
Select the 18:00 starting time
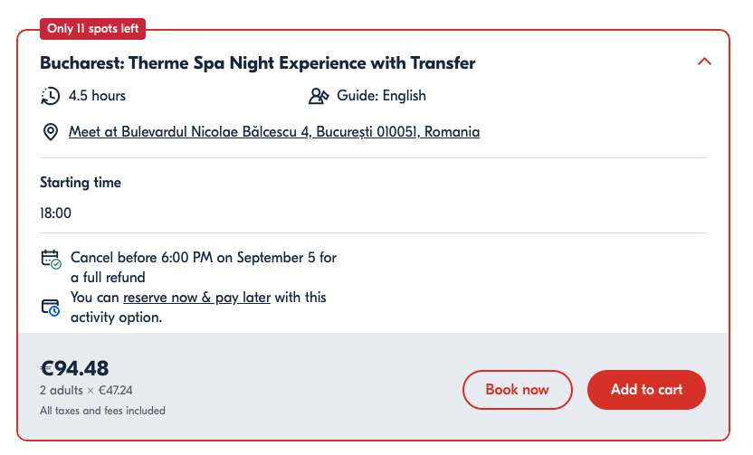pyautogui.click(x=56, y=213)
